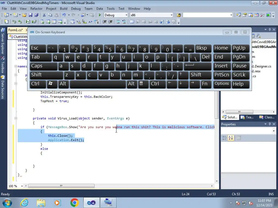Viewport: 278px width, 208px height.
Task: Toggle the left Ctrl key on the On-Screen Keyboard
Action: (x=38, y=84)
